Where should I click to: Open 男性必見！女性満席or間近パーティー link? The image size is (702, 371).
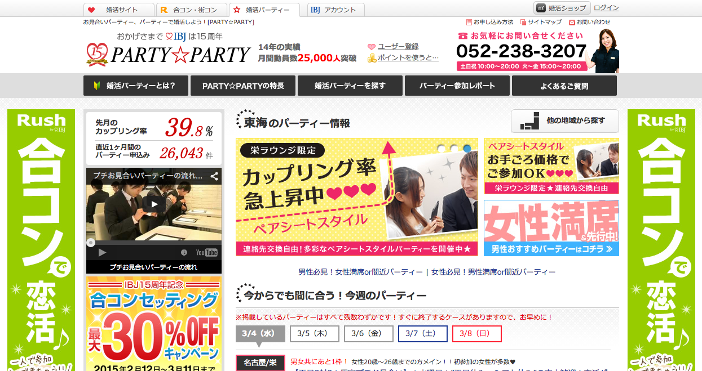[x=360, y=272]
